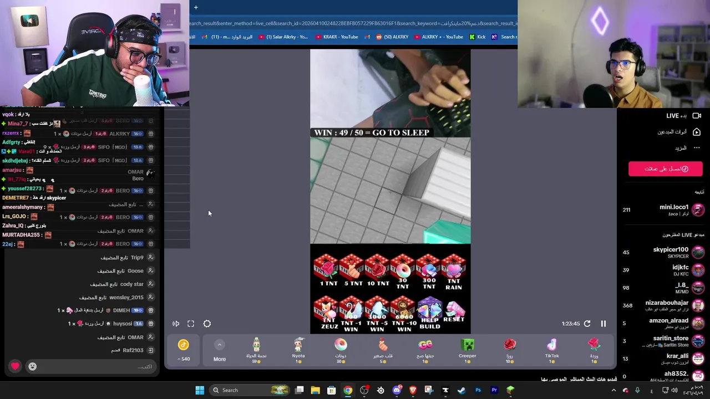Image resolution: width=710 pixels, height=399 pixels.
Task: Send the Creeper gift
Action: (x=467, y=350)
